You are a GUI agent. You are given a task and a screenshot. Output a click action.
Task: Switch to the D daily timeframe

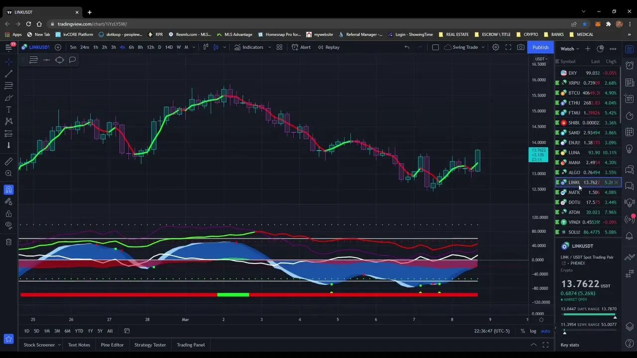click(159, 47)
